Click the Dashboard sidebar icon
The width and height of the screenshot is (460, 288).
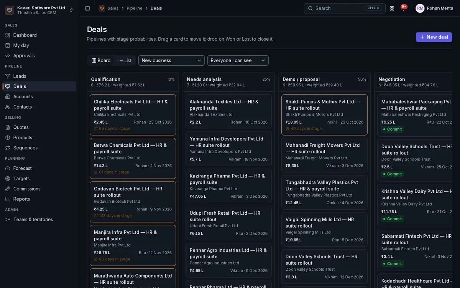tap(8, 35)
